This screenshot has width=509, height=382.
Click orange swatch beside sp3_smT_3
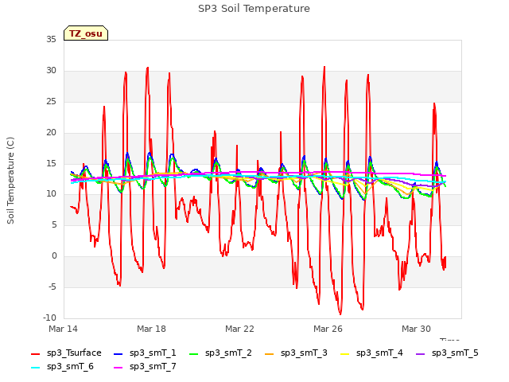[x=269, y=353]
